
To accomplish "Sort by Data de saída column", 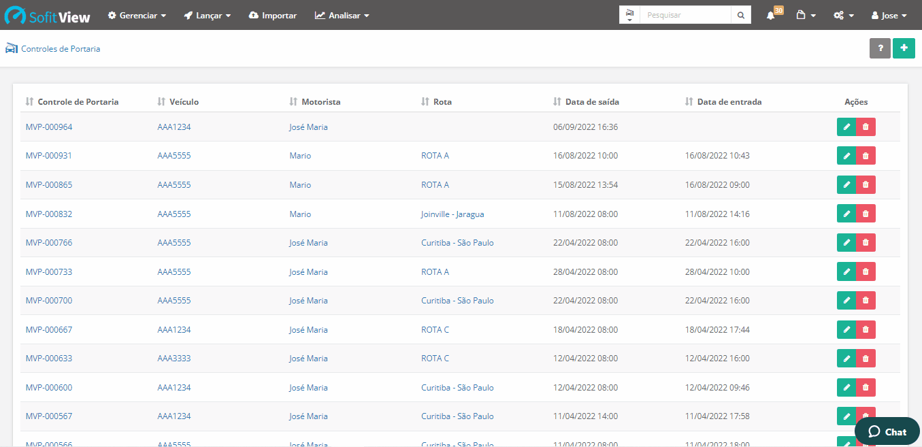I will point(586,102).
